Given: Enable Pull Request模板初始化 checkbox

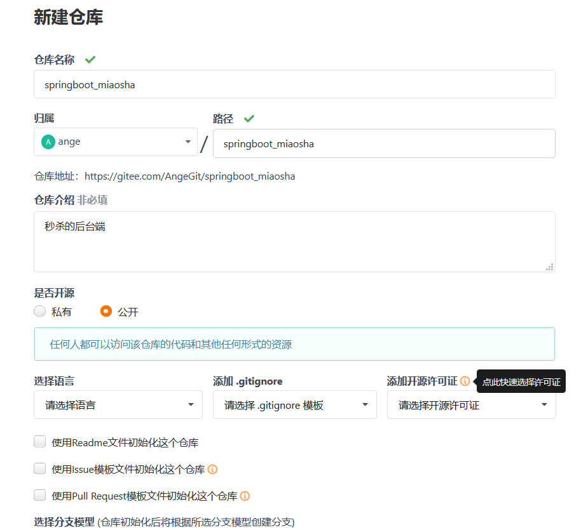Looking at the screenshot, I should click(x=39, y=495).
